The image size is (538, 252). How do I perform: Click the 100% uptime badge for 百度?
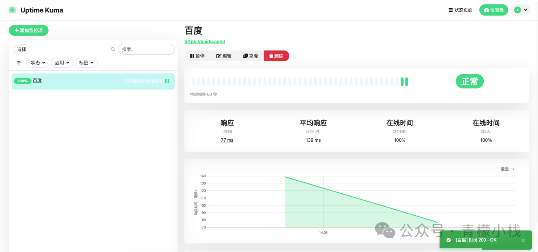click(22, 81)
